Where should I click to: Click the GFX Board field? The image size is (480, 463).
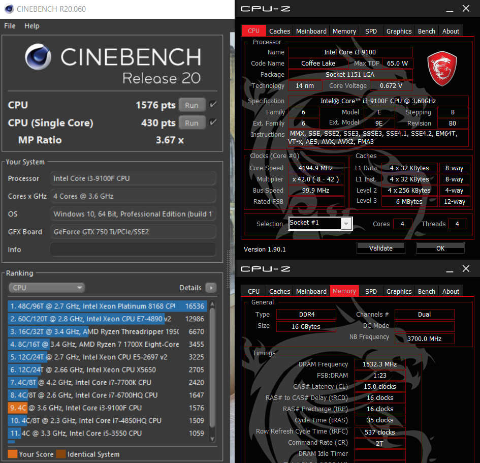tap(133, 232)
